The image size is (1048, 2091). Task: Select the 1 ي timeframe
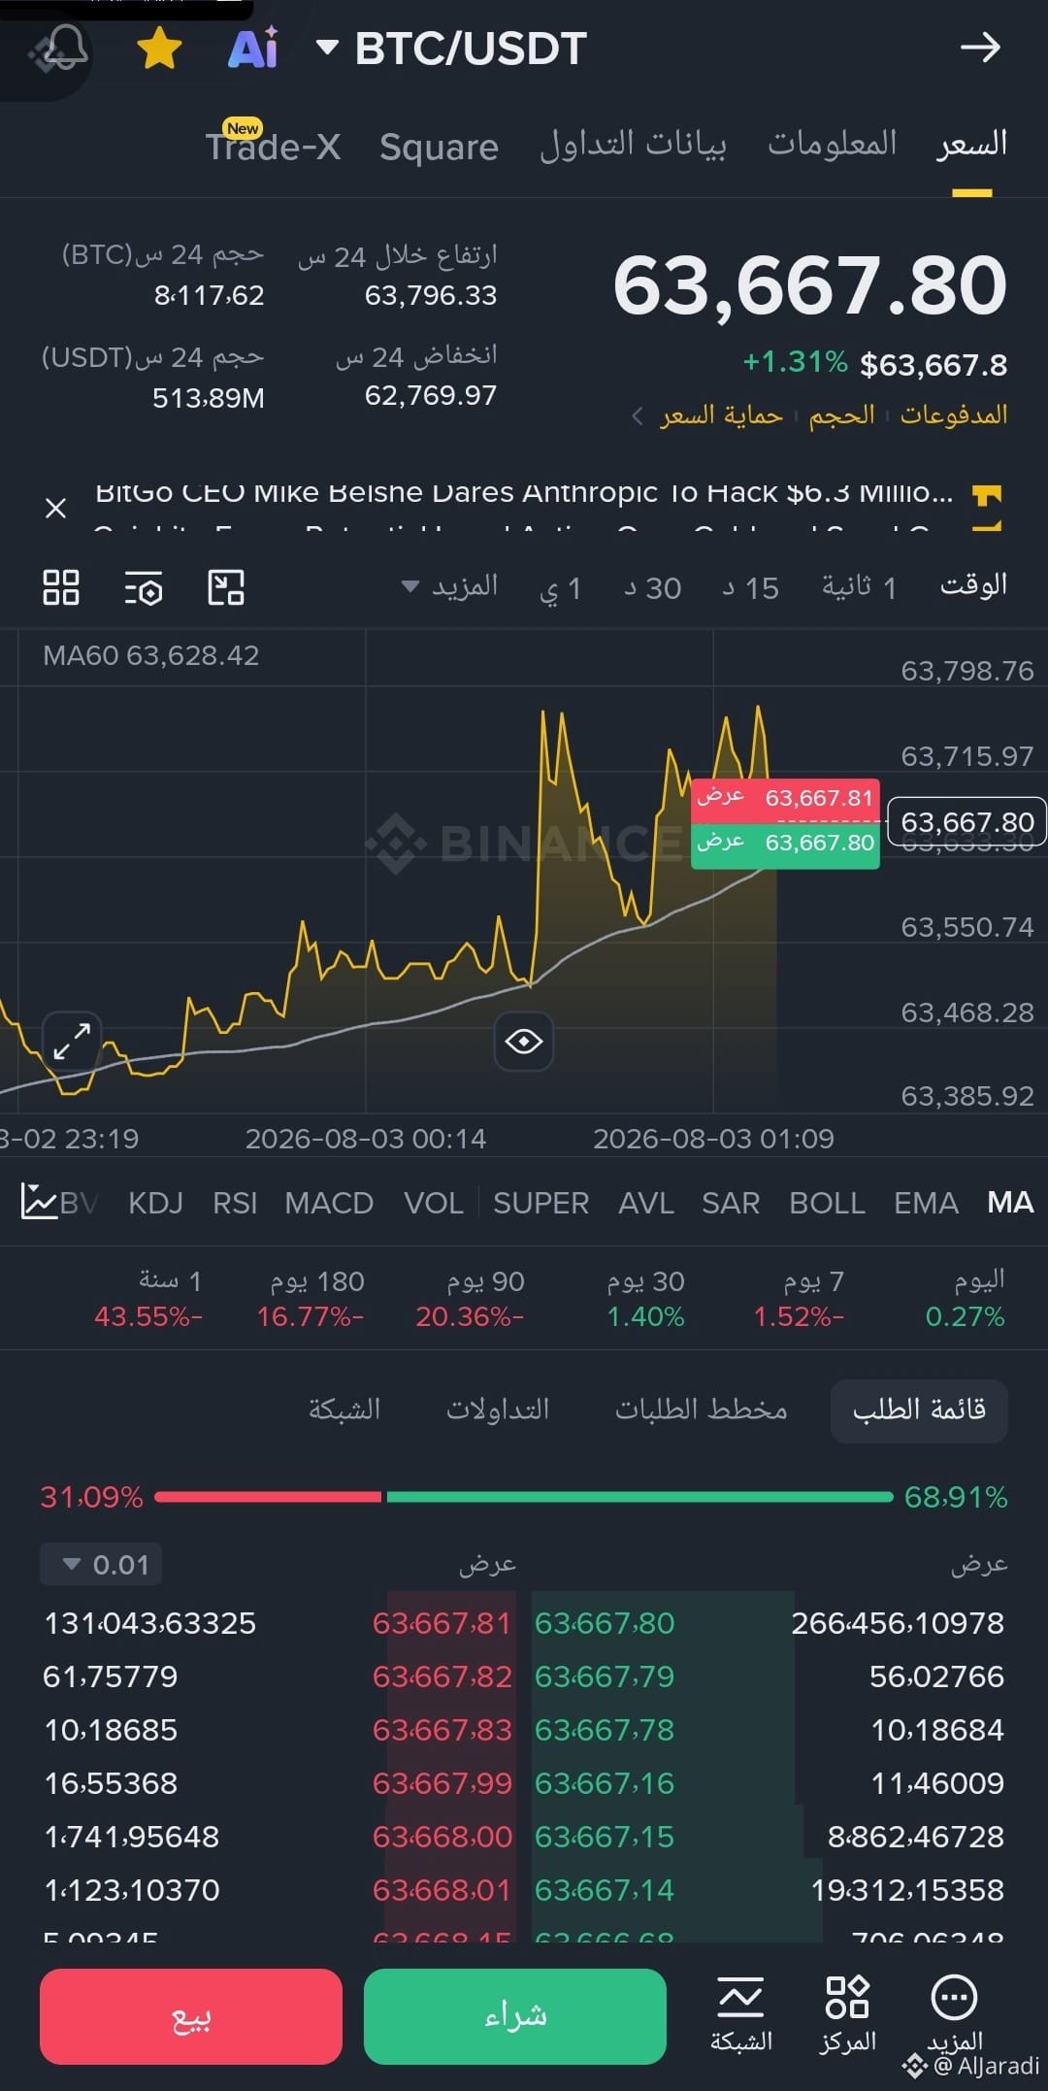click(x=560, y=588)
